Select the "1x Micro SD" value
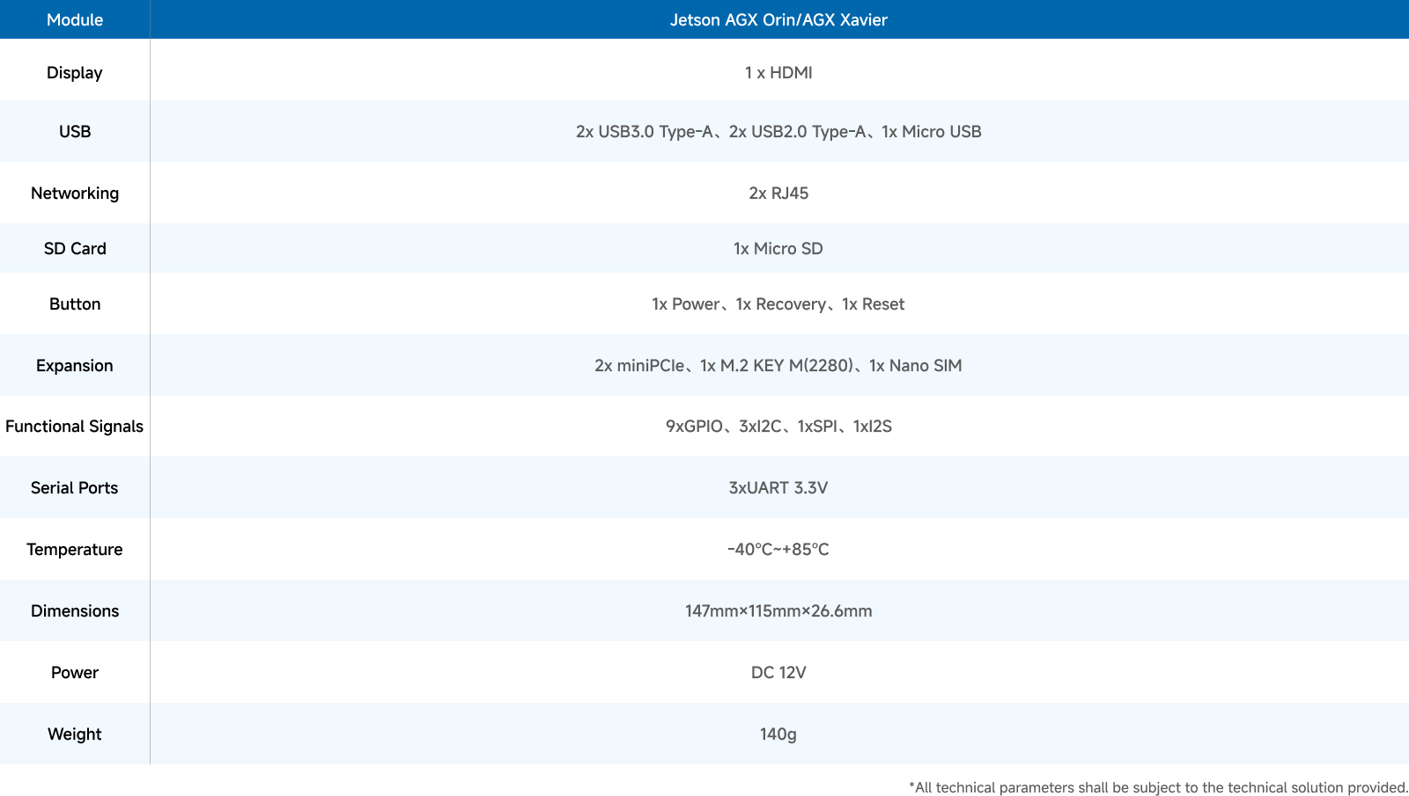This screenshot has width=1409, height=796. (778, 249)
